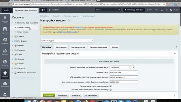Open the Главный модуль module dropdown
Screen dimensions: 181x102
point(67,41)
